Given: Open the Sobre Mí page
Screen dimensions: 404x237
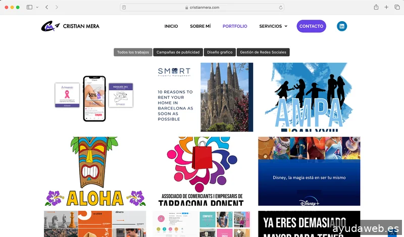Looking at the screenshot, I should click(x=200, y=26).
